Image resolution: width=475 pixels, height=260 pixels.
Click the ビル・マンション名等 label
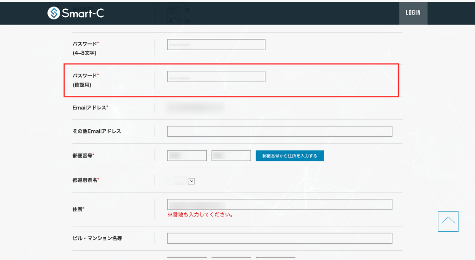[x=97, y=238]
